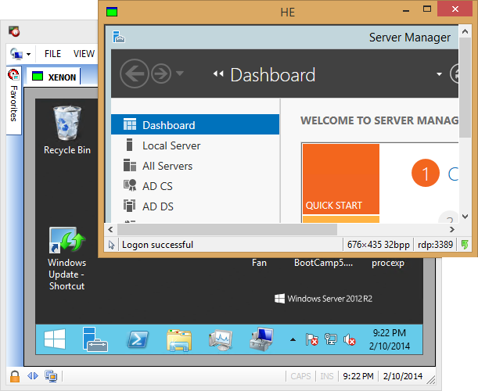Click the 676×435 32bpp status entry
Image resolution: width=478 pixels, height=391 pixels.
378,245
